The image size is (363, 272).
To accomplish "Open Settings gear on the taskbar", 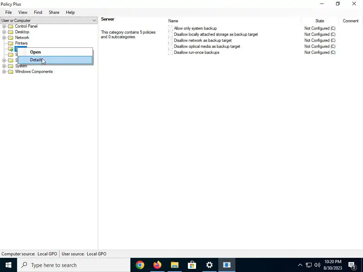I will pyautogui.click(x=209, y=265).
